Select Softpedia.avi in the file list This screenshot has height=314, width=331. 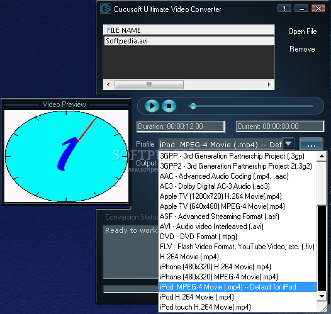coord(189,41)
